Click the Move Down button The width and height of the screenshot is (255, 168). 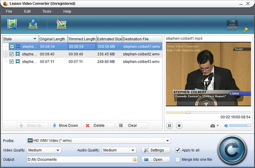pos(66,125)
